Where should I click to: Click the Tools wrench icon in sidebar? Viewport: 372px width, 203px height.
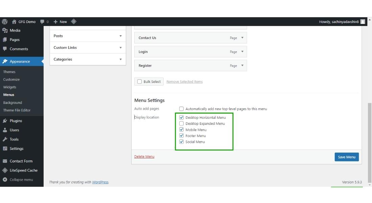5,139
